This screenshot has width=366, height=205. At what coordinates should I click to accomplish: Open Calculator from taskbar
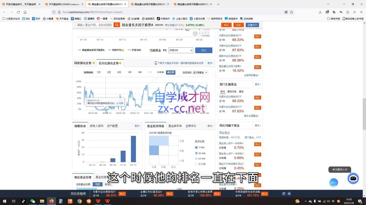(x=61, y=201)
